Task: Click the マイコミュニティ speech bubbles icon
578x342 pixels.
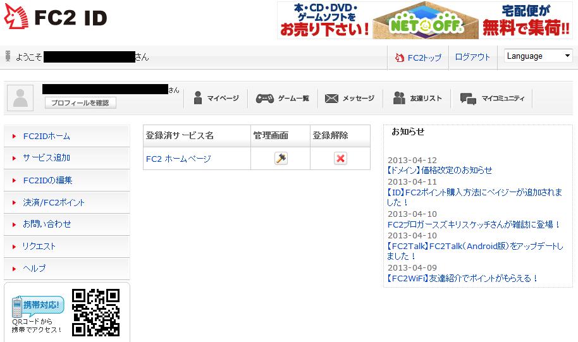Action: [x=468, y=99]
